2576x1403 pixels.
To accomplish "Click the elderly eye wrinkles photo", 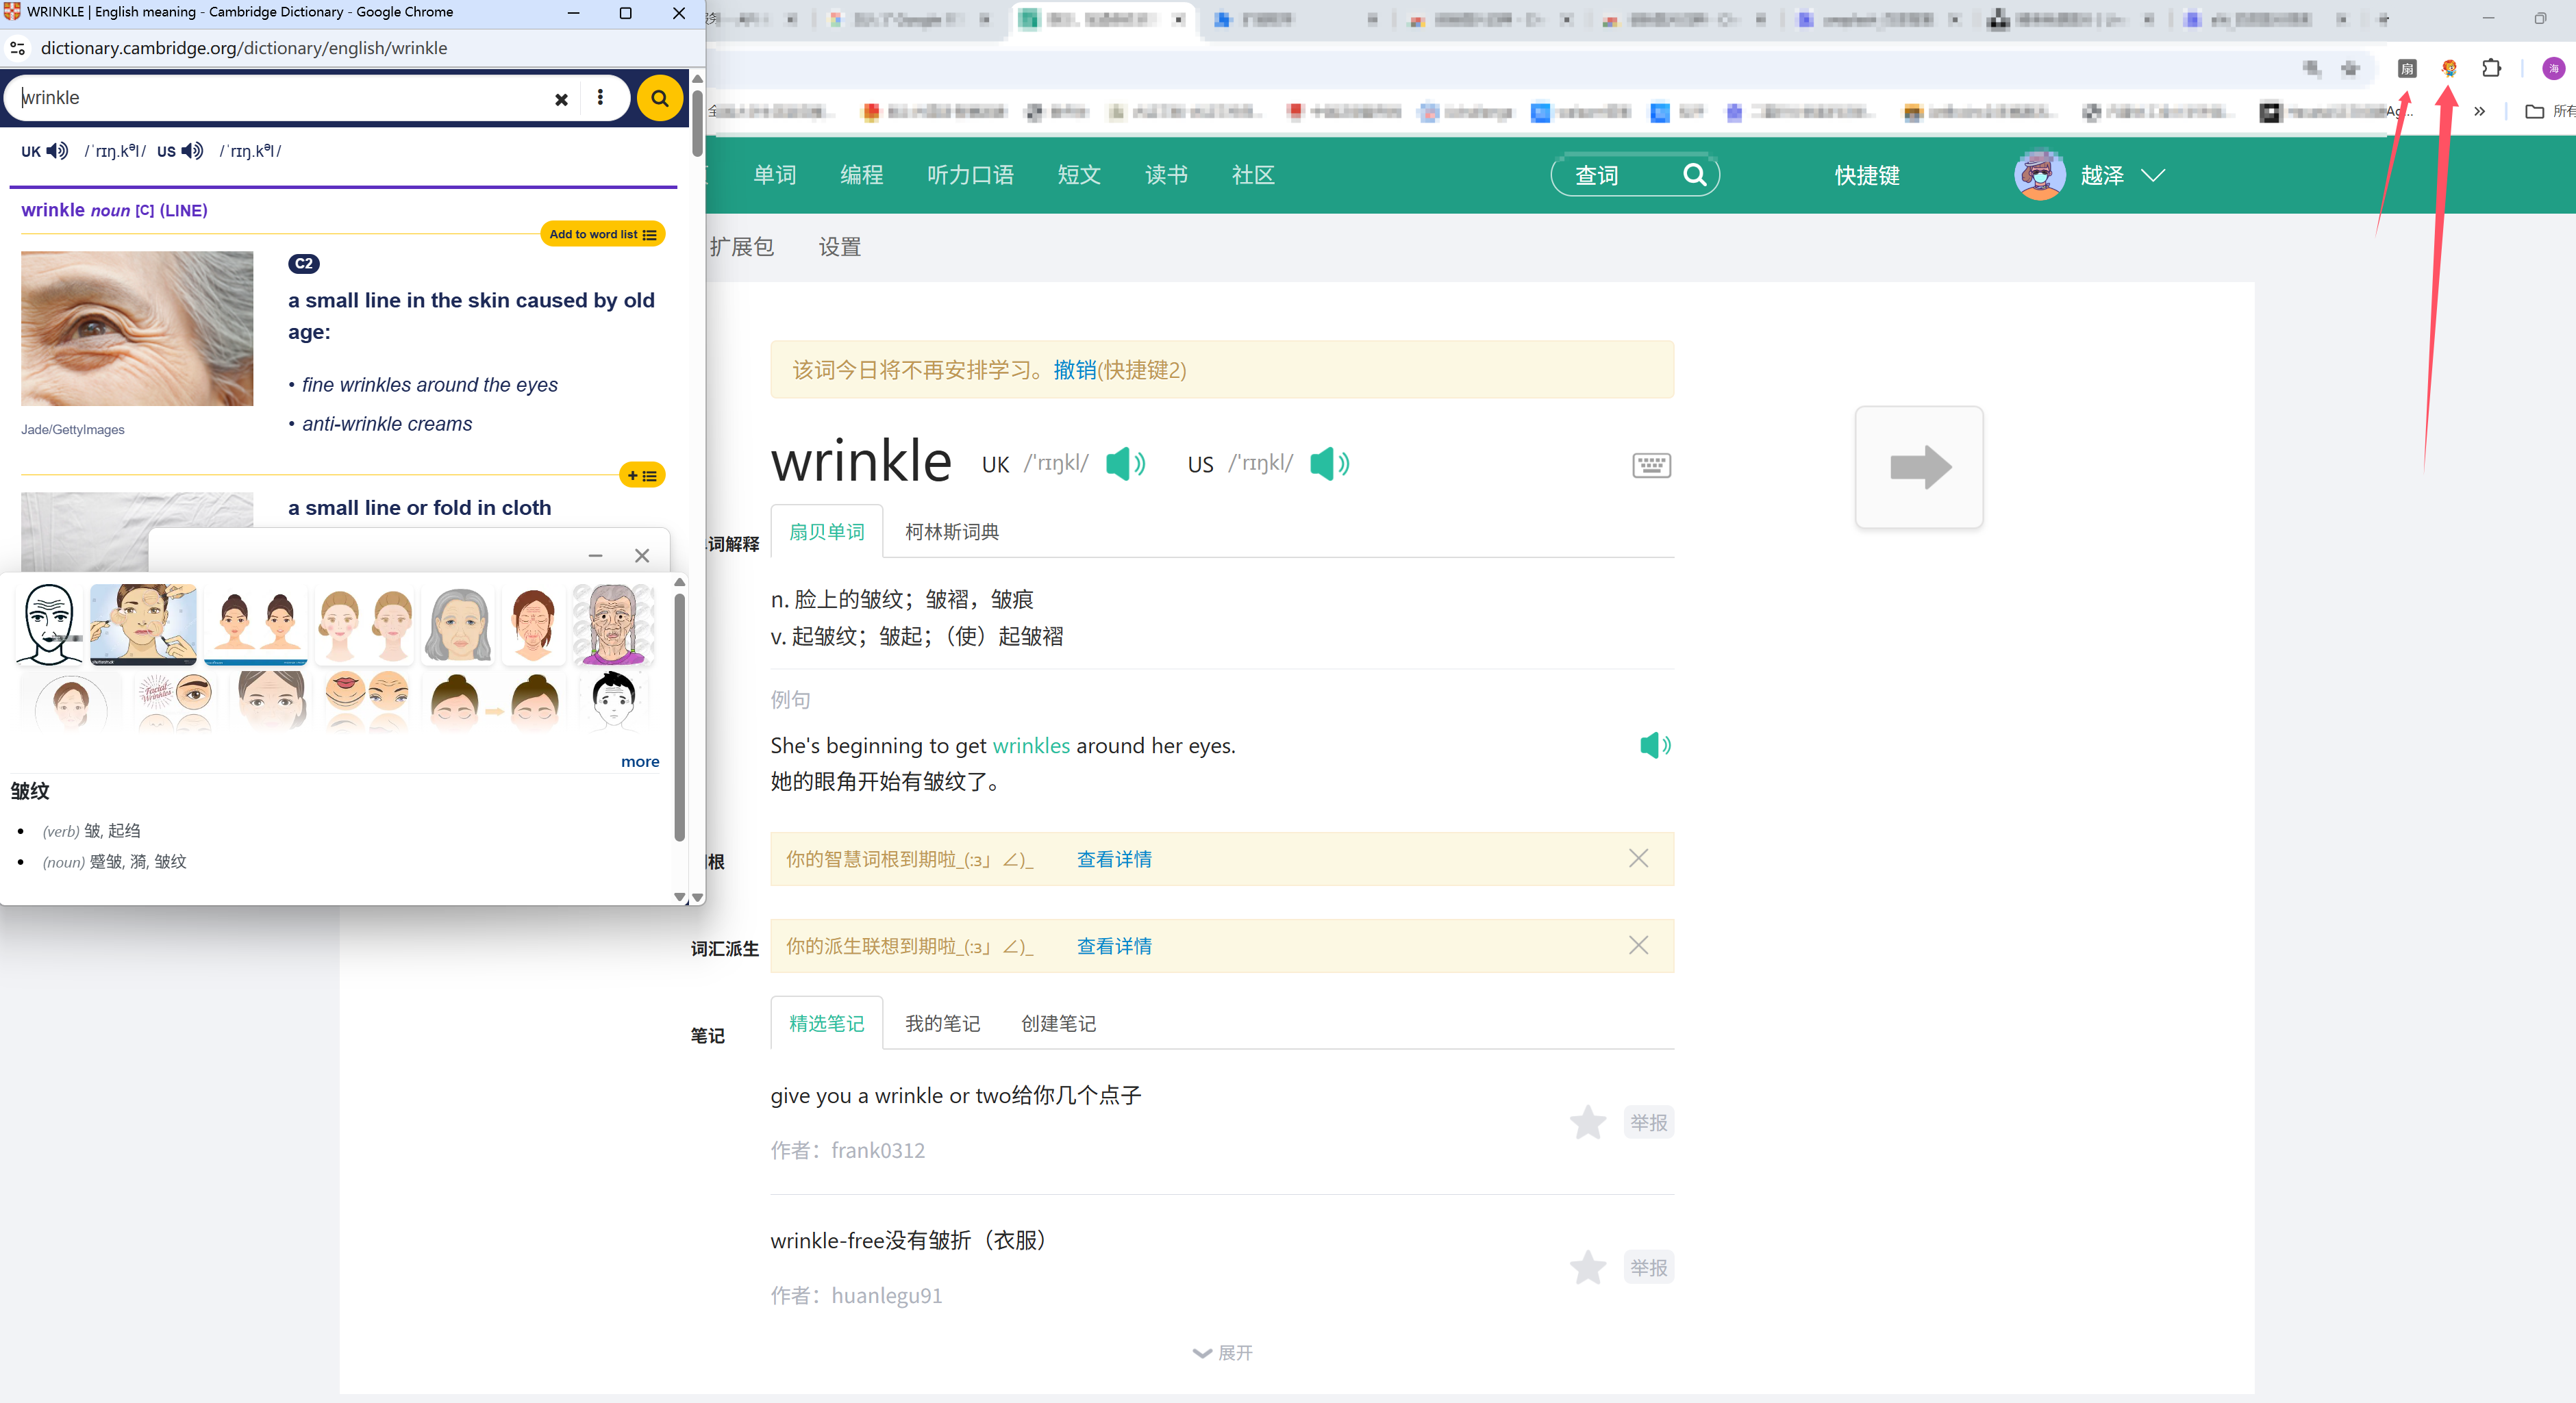I will pyautogui.click(x=137, y=328).
